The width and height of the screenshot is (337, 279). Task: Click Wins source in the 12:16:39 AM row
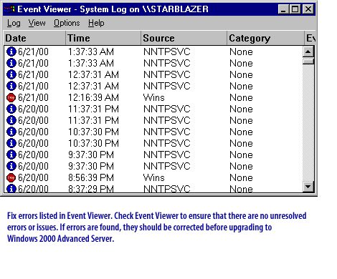point(154,97)
